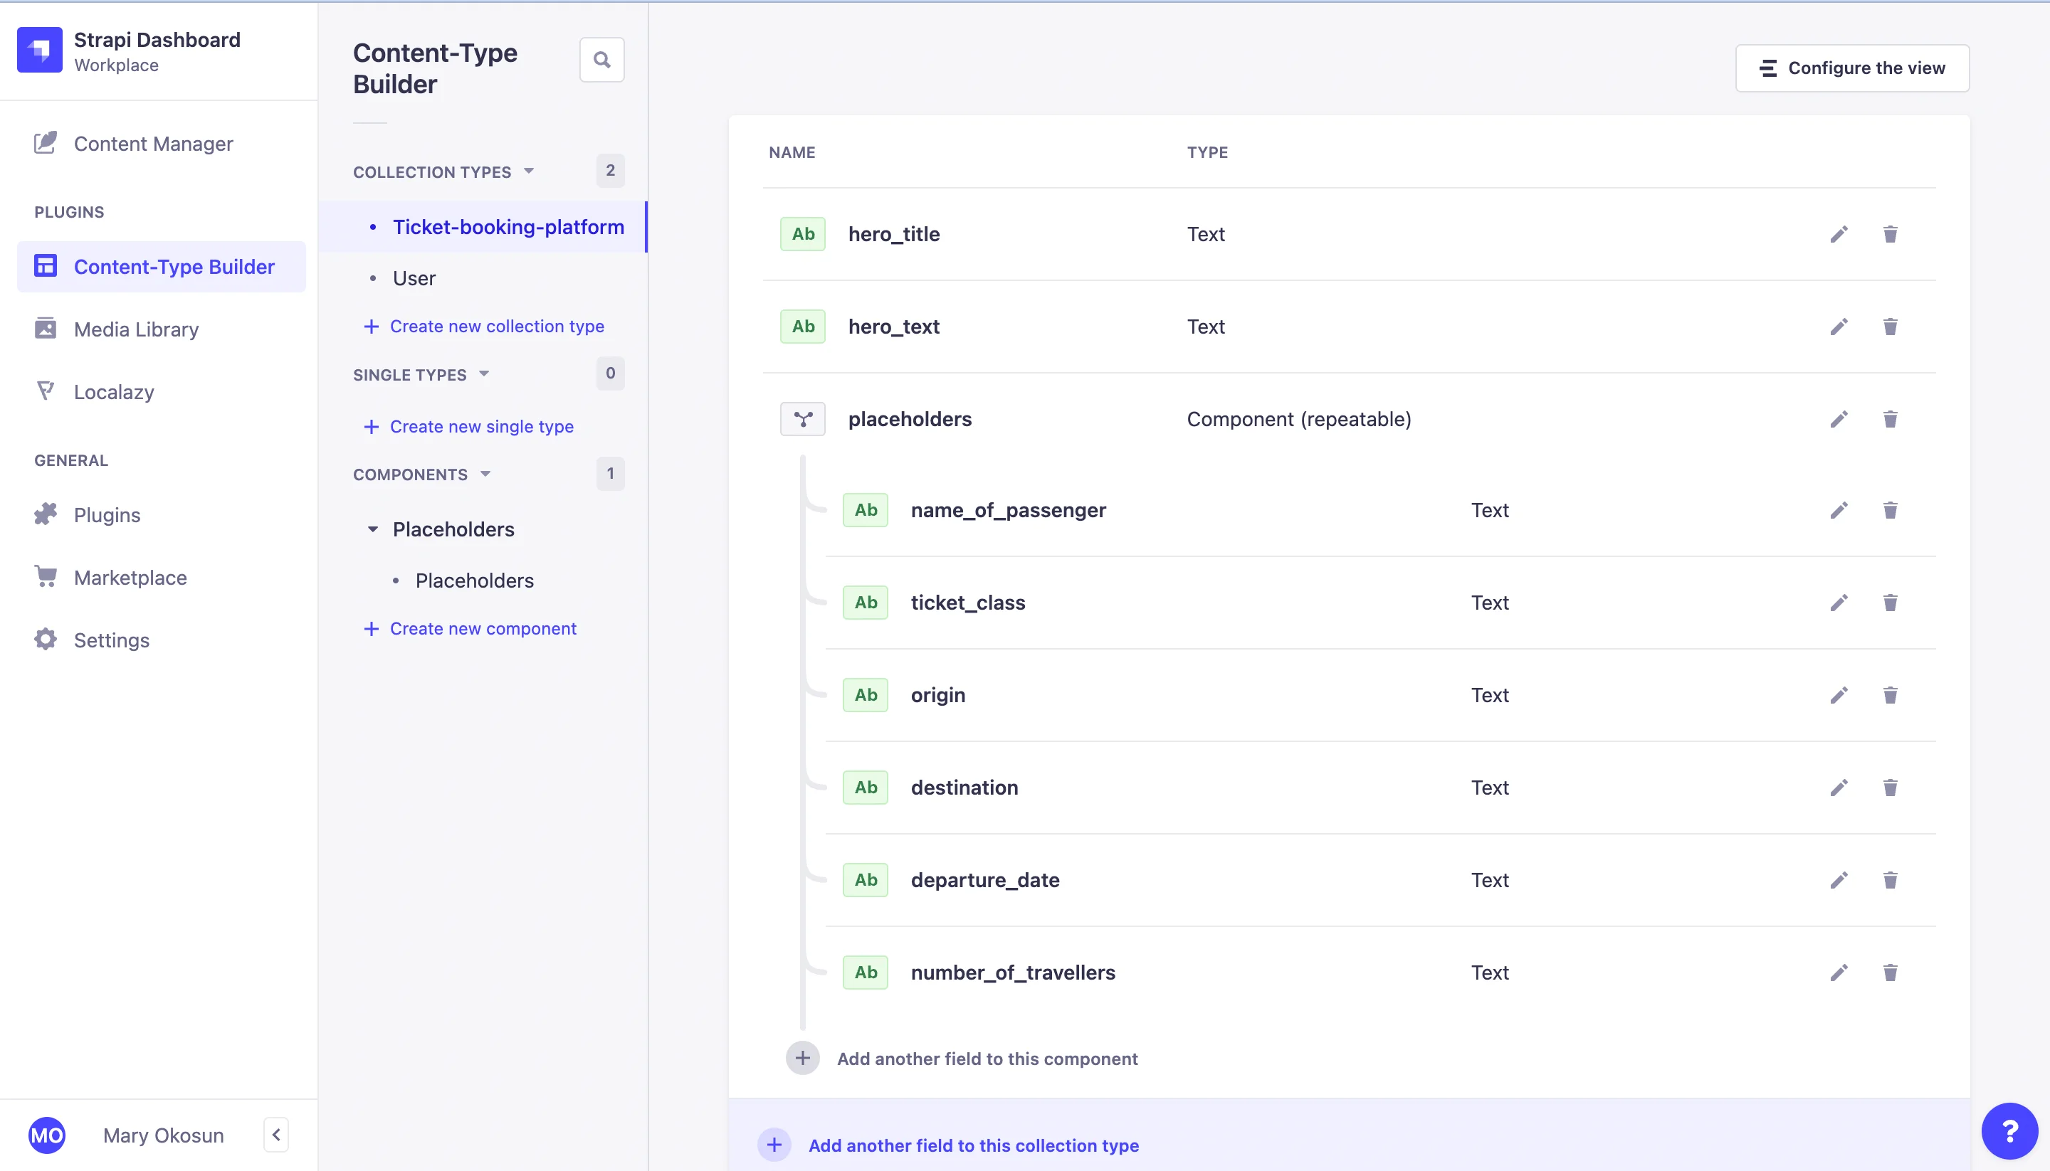Go to Localazy plugin menu item
Viewport: 2050px width, 1171px height.
pos(113,392)
